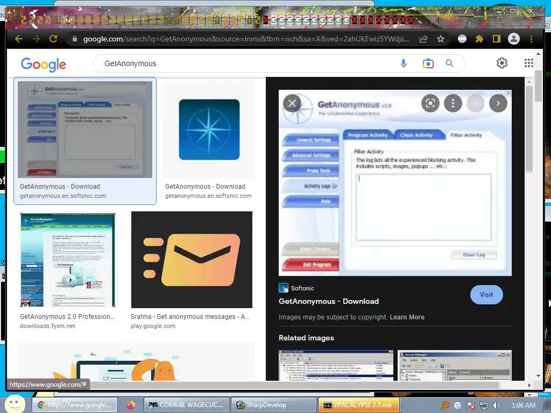Open the Softonic source link in preview
Viewport: 551px width, 413px height.
click(x=296, y=288)
